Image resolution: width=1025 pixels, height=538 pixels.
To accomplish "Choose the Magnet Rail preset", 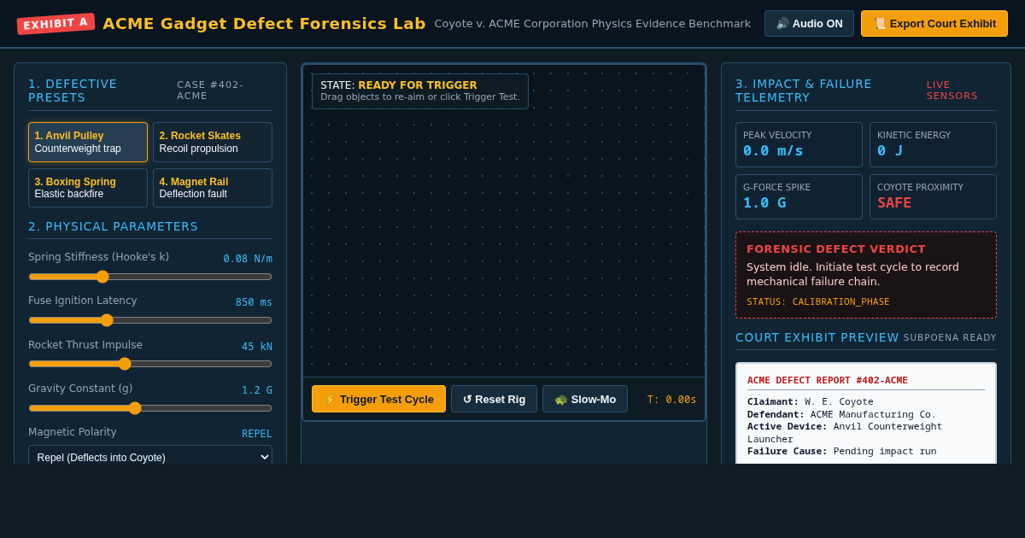I will click(x=213, y=188).
